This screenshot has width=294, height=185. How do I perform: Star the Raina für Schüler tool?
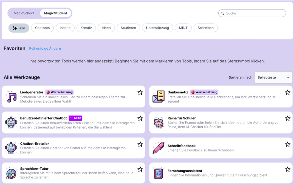[x=288, y=118]
